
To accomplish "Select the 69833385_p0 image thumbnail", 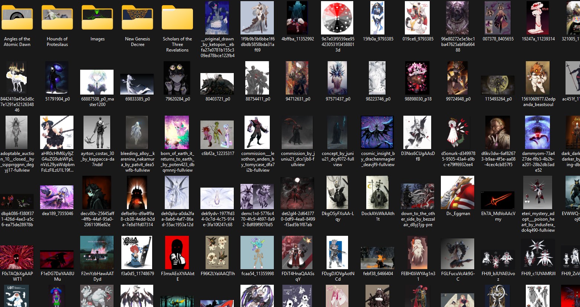I will tap(137, 84).
